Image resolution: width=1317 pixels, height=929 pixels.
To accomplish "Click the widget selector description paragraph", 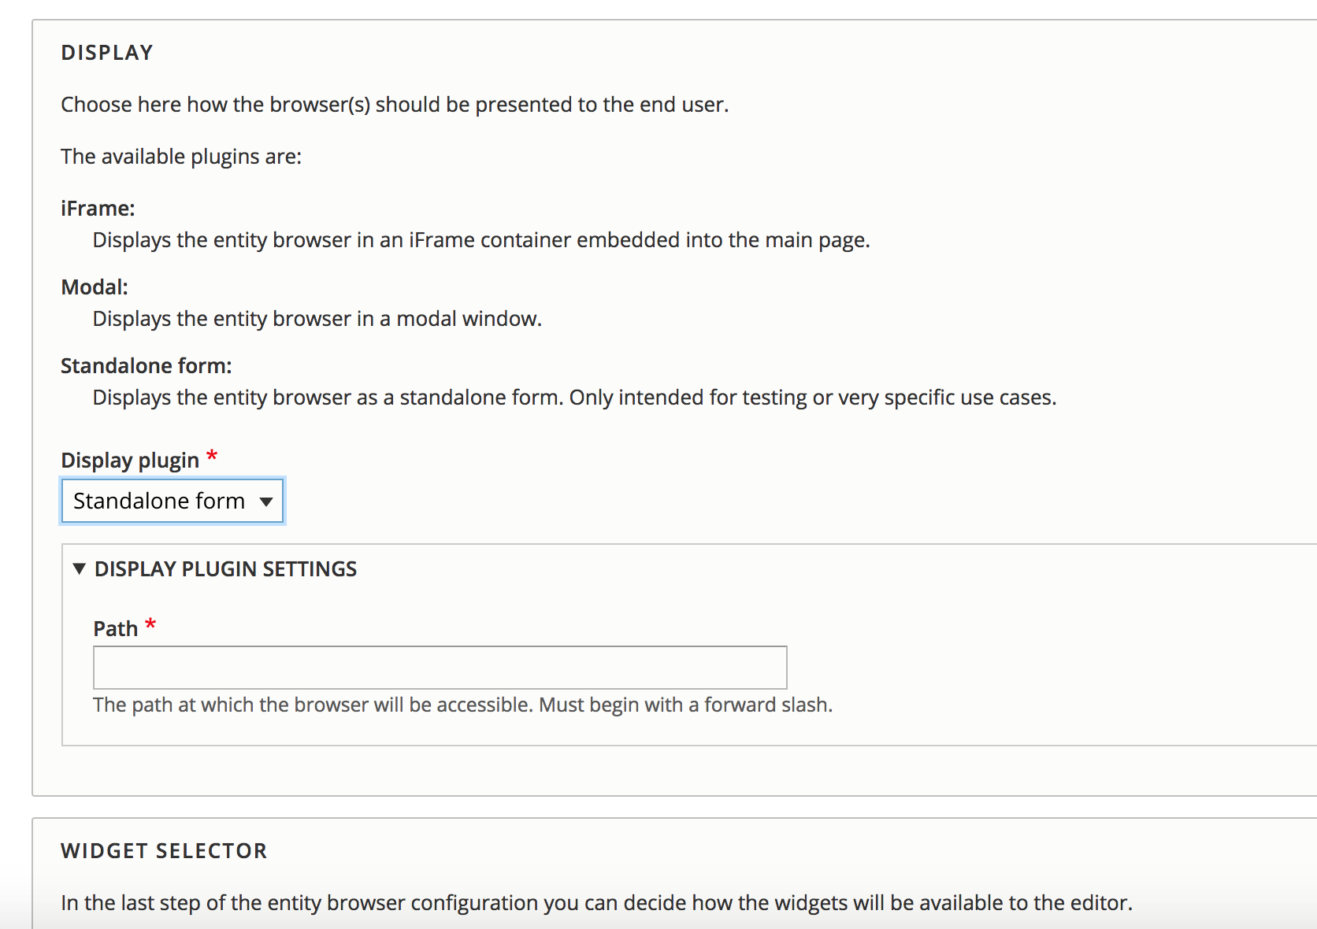I will tap(595, 903).
